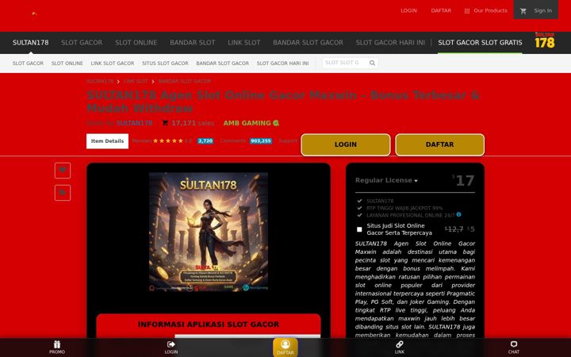This screenshot has width=571, height=357.
Task: Click SLOT GACOR in the sub navigation
Action: pyautogui.click(x=28, y=63)
